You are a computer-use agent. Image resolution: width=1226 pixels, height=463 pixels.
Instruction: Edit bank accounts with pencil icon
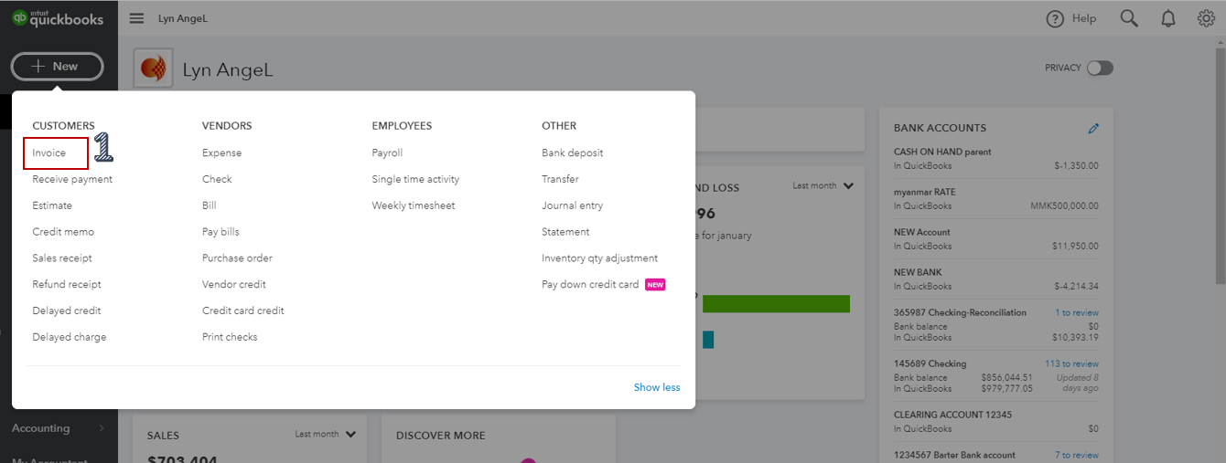(1093, 129)
